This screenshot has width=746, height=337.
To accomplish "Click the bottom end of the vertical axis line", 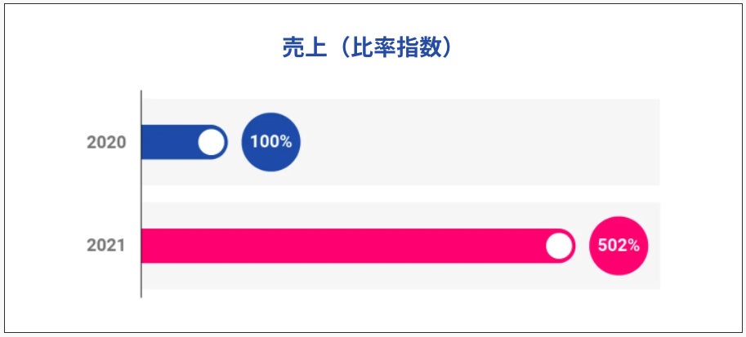I will coord(141,295).
